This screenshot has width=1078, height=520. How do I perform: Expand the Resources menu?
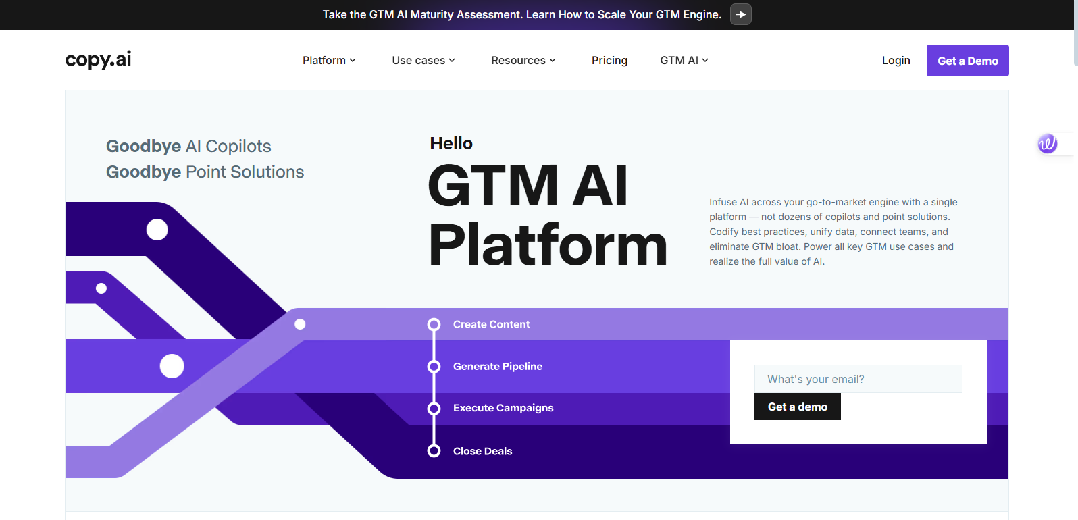point(523,61)
